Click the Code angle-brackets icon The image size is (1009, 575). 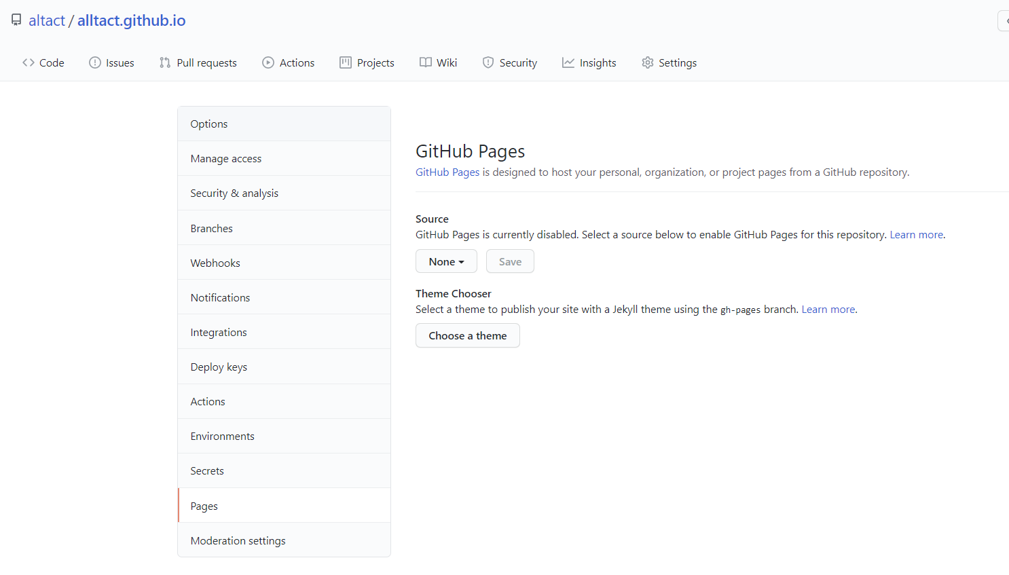[29, 62]
